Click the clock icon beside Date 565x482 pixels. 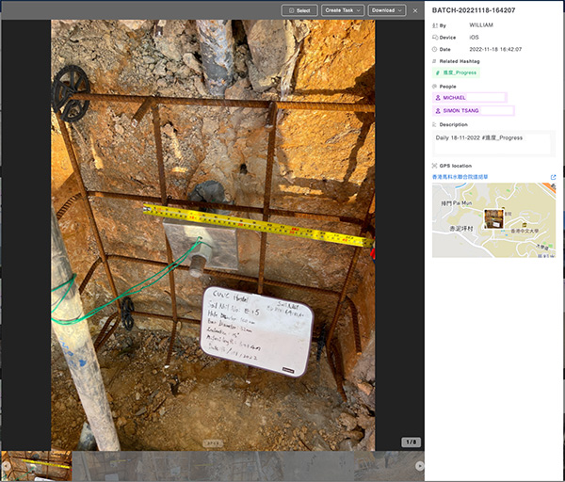[435, 49]
